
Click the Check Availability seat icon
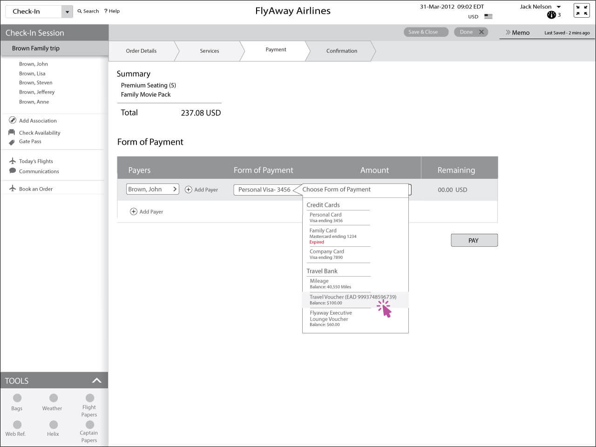click(x=12, y=132)
